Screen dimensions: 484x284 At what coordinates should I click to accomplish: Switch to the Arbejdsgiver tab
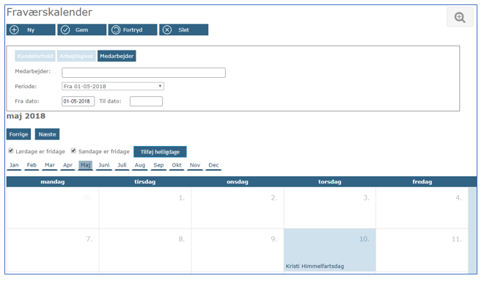tap(76, 56)
